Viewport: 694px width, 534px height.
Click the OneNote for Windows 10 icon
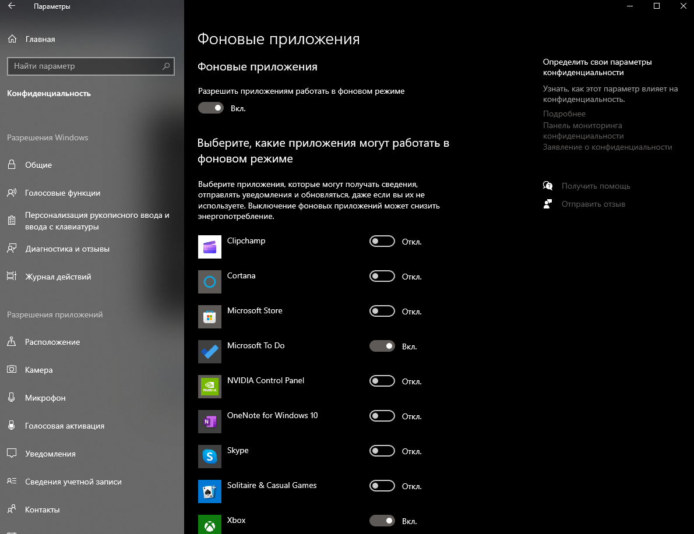pyautogui.click(x=210, y=422)
